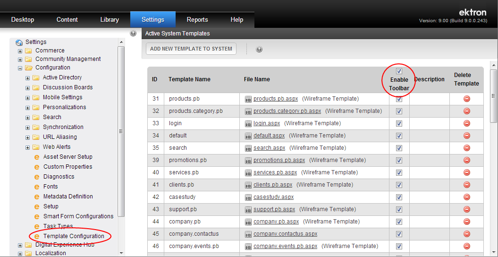Click Add New Template To System button
498x257 pixels.
(191, 49)
